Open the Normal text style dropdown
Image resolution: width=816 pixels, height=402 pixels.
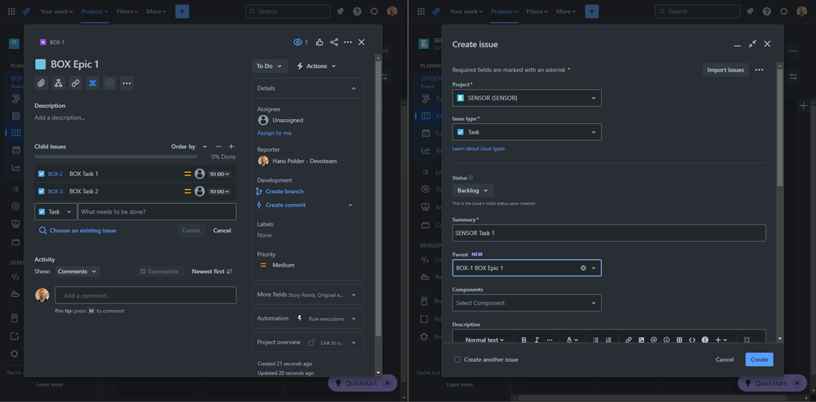484,340
